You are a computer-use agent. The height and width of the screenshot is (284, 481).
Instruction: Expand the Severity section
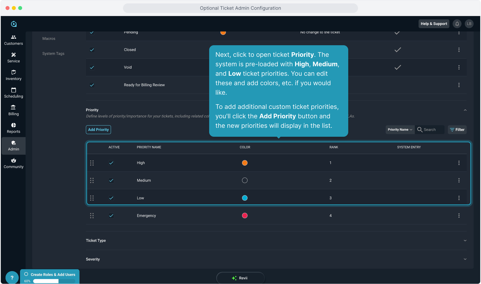[465, 259]
